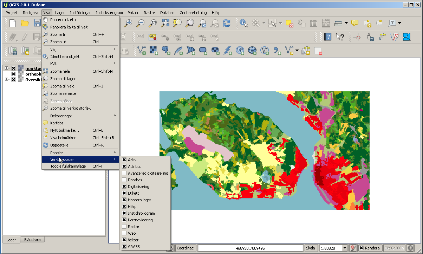Toggle visibility of the orthoph layer
This screenshot has width=423, height=254.
[x=13, y=74]
